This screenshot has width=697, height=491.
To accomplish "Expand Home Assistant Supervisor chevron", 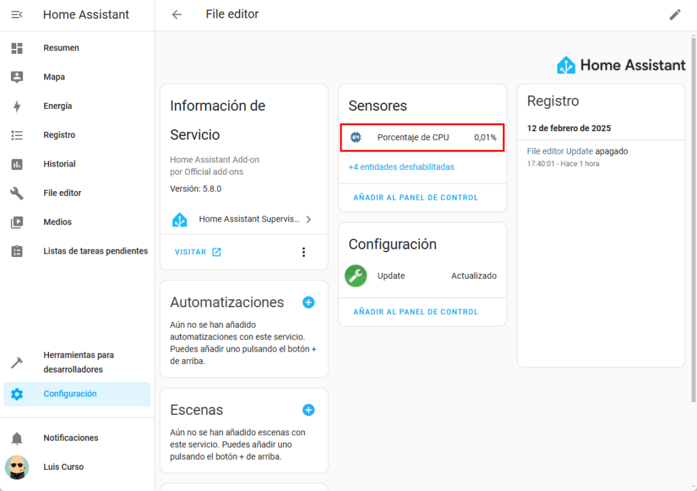I will (x=308, y=220).
